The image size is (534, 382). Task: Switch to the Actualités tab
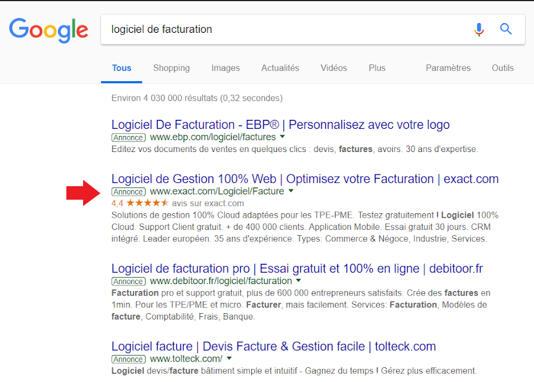click(280, 68)
